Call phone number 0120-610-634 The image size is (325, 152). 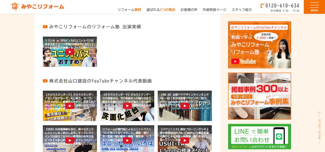(282, 6)
